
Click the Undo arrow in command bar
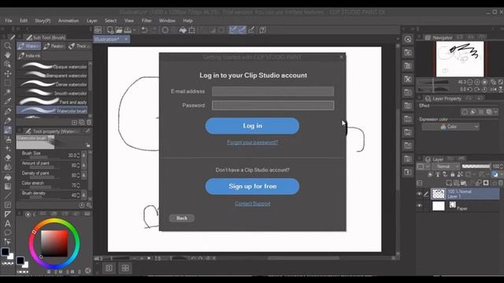point(144,30)
